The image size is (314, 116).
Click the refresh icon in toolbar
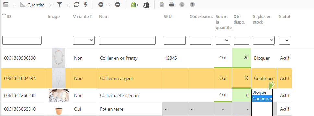click(77, 5)
